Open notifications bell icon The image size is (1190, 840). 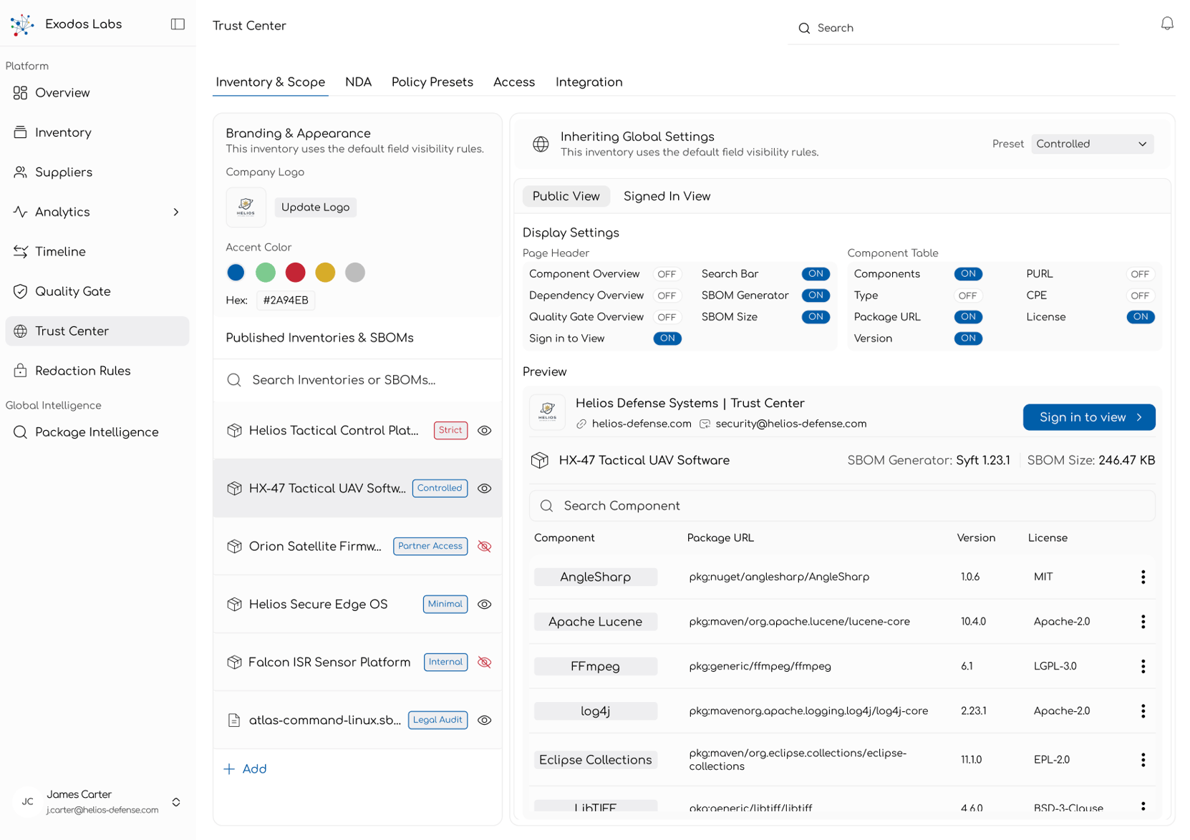click(1166, 24)
